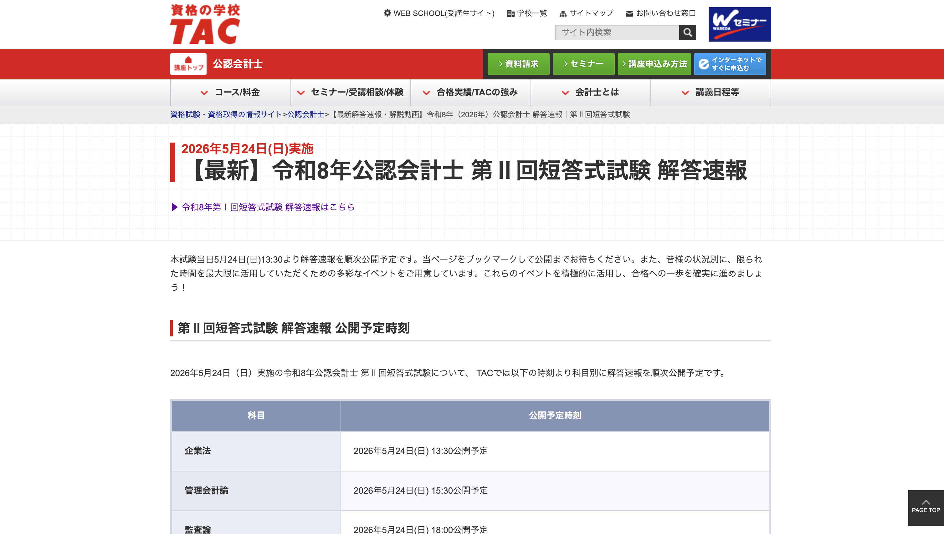The image size is (944, 534).
Task: Open the TAC logo homepage link
Action: [205, 24]
